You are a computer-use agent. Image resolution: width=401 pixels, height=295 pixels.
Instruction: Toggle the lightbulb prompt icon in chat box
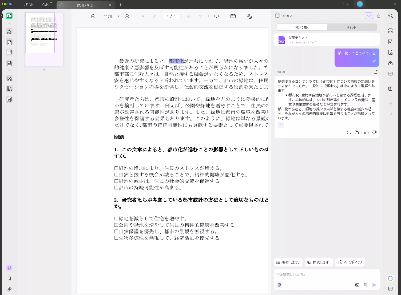[x=279, y=285]
